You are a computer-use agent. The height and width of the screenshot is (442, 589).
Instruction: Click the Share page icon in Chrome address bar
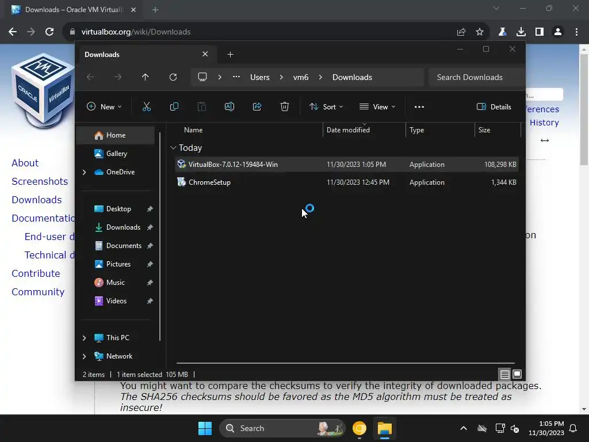(x=461, y=32)
